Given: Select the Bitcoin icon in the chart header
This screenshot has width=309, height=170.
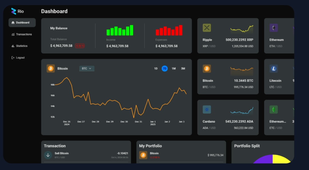Looking at the screenshot, I should [x=51, y=68].
